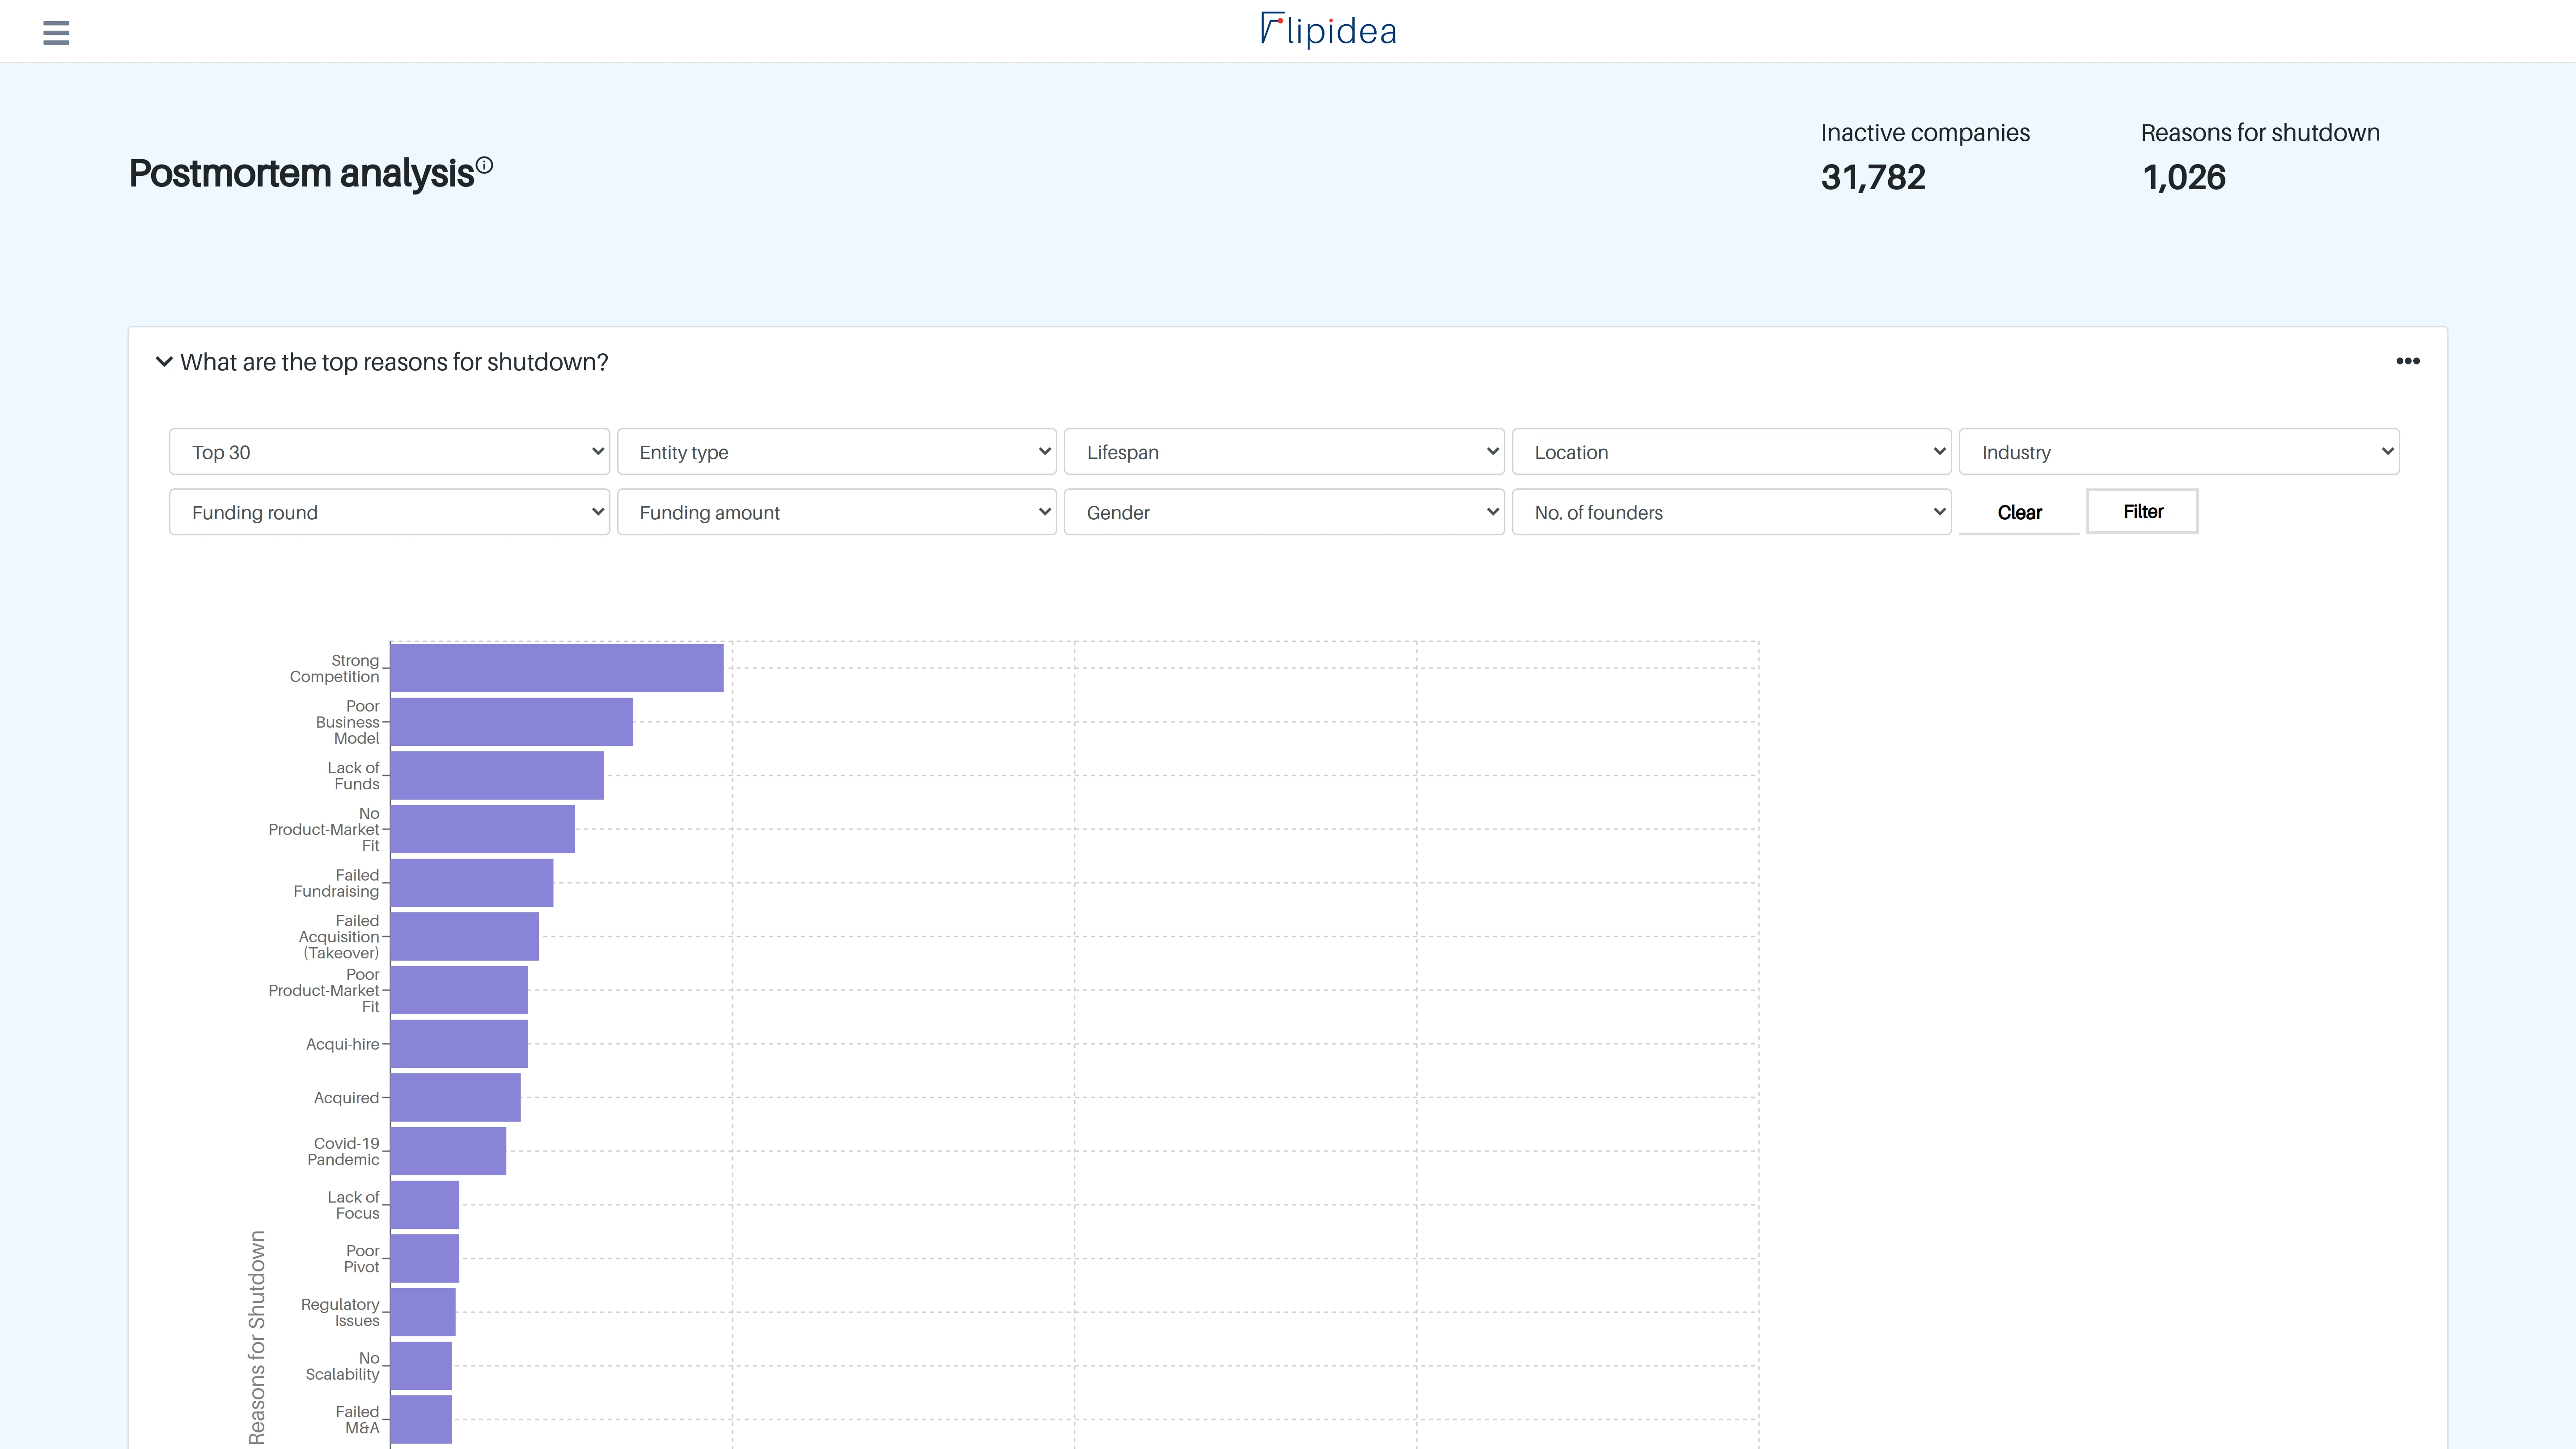The height and width of the screenshot is (1449, 2576).
Task: Click the Flipidea logo
Action: point(1328,30)
